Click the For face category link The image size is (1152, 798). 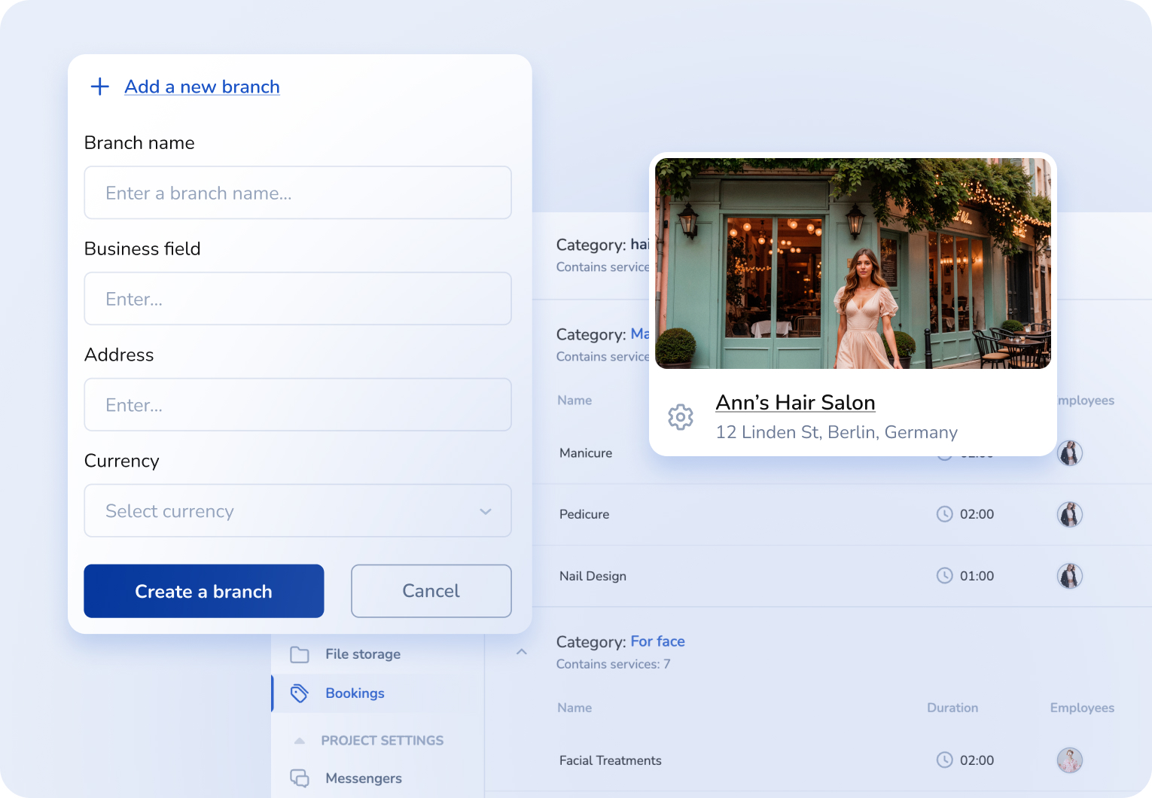[657, 641]
